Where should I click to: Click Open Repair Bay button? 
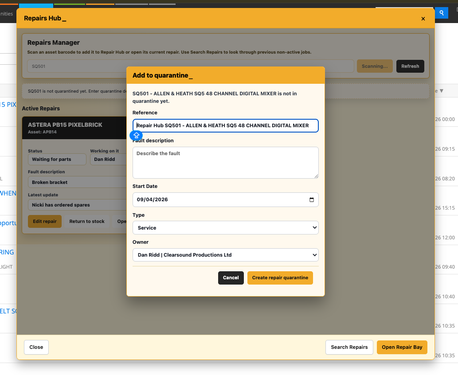[x=402, y=347]
